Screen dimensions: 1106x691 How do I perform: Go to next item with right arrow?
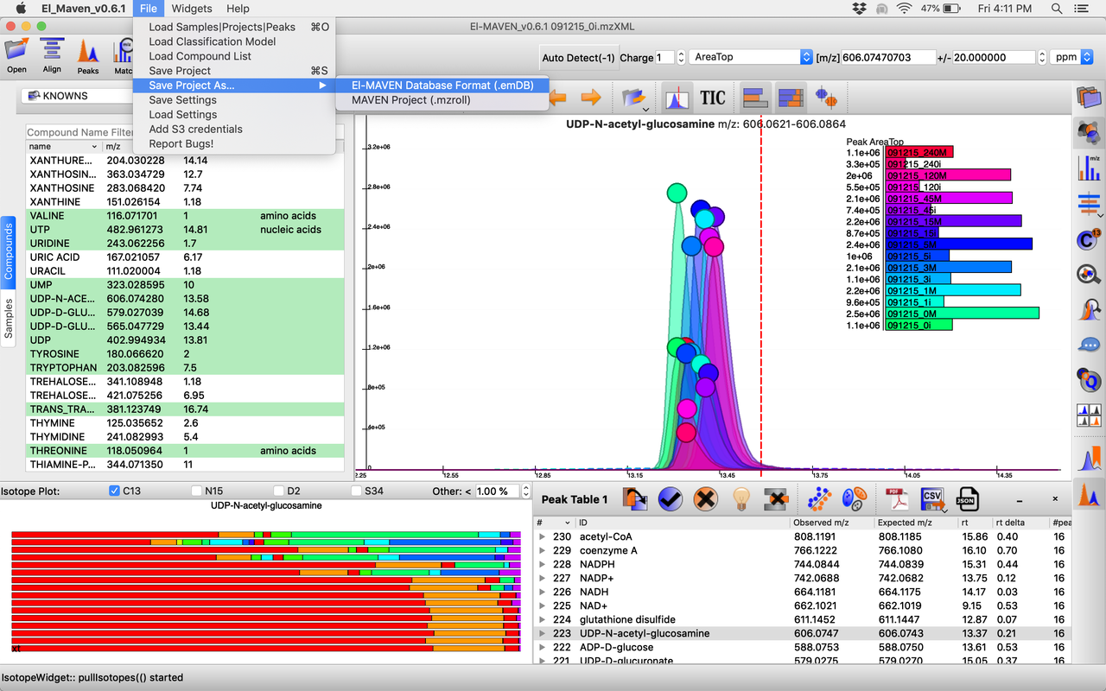pos(591,97)
